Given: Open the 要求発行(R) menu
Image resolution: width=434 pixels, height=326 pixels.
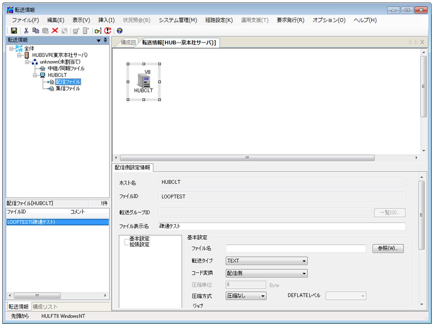Looking at the screenshot, I should click(291, 20).
